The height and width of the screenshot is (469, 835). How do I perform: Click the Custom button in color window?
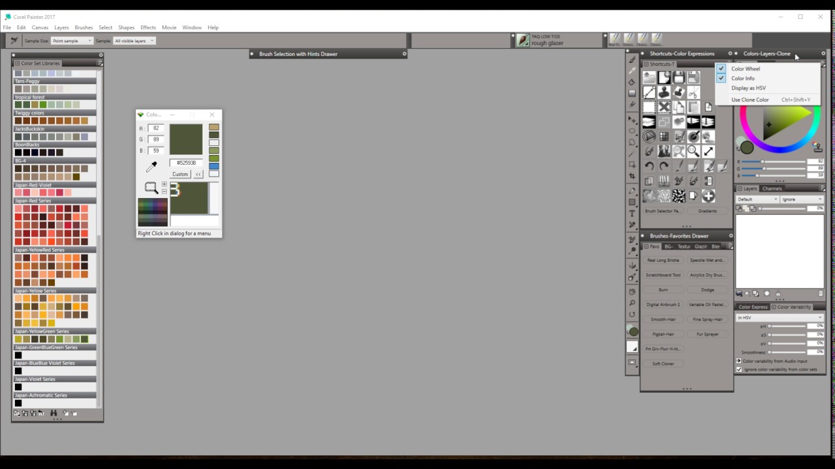[x=180, y=174]
